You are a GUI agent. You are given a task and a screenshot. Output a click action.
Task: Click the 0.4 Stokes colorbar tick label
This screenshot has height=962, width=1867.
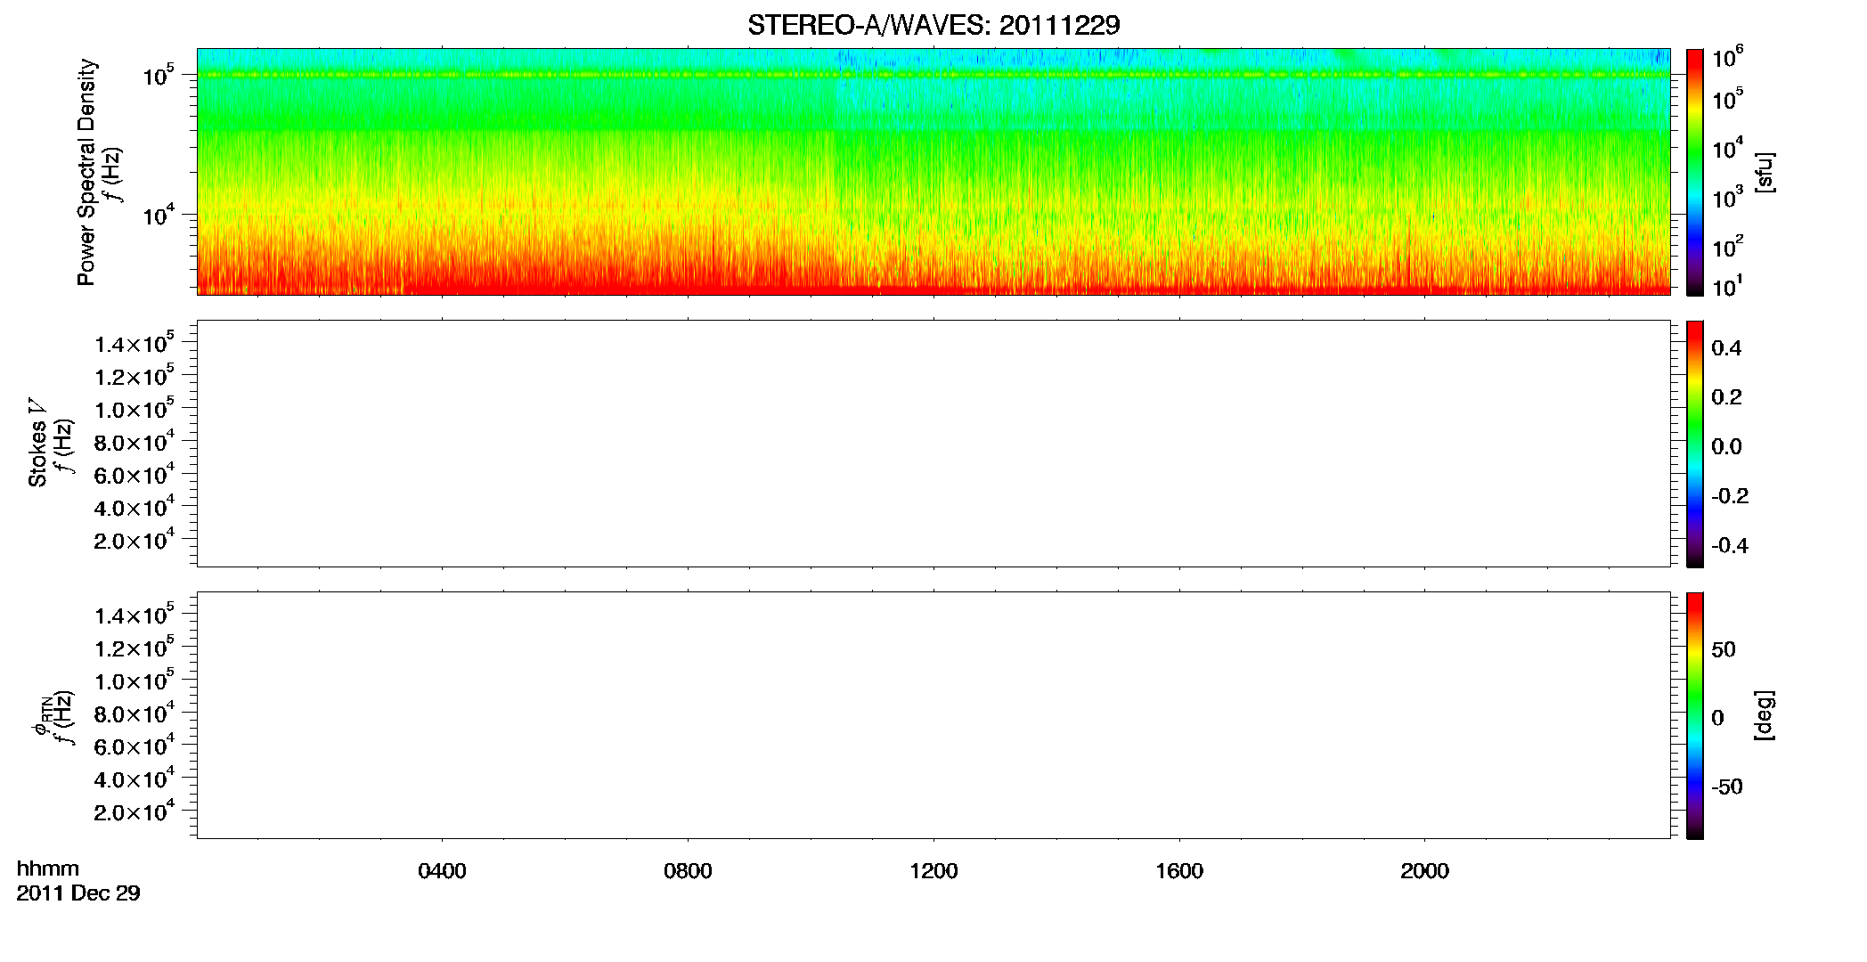(1726, 348)
